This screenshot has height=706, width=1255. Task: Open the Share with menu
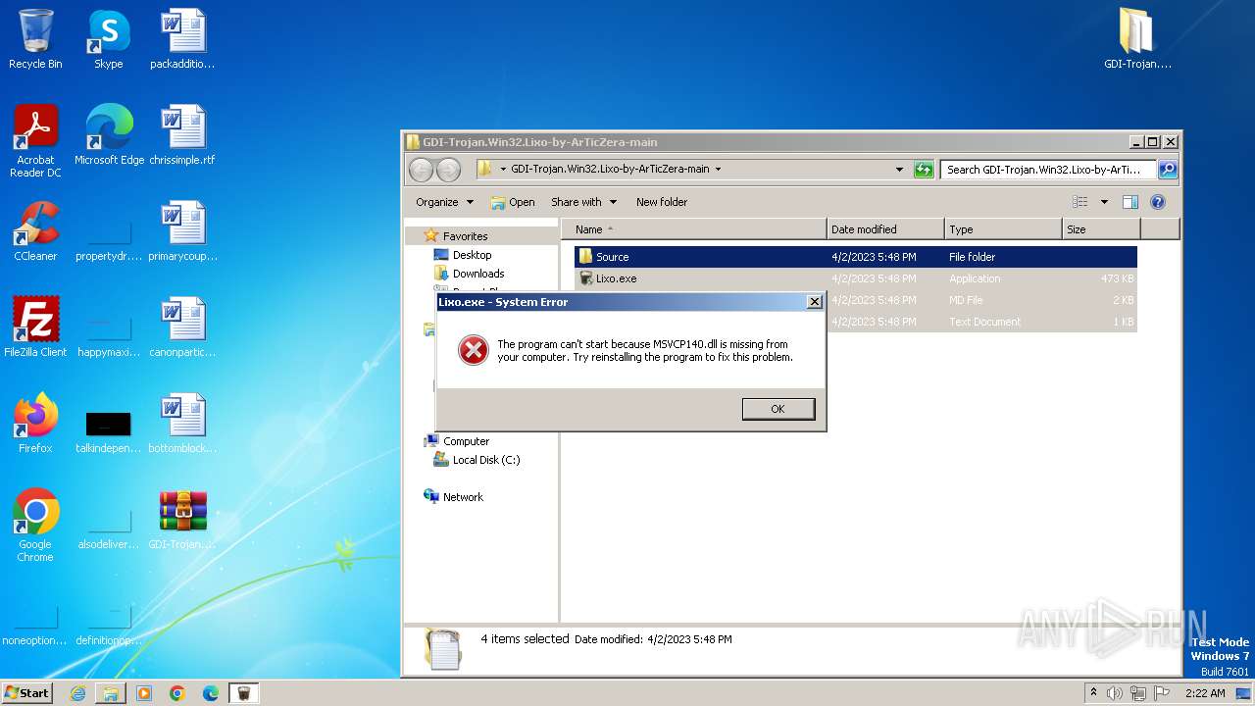click(583, 202)
